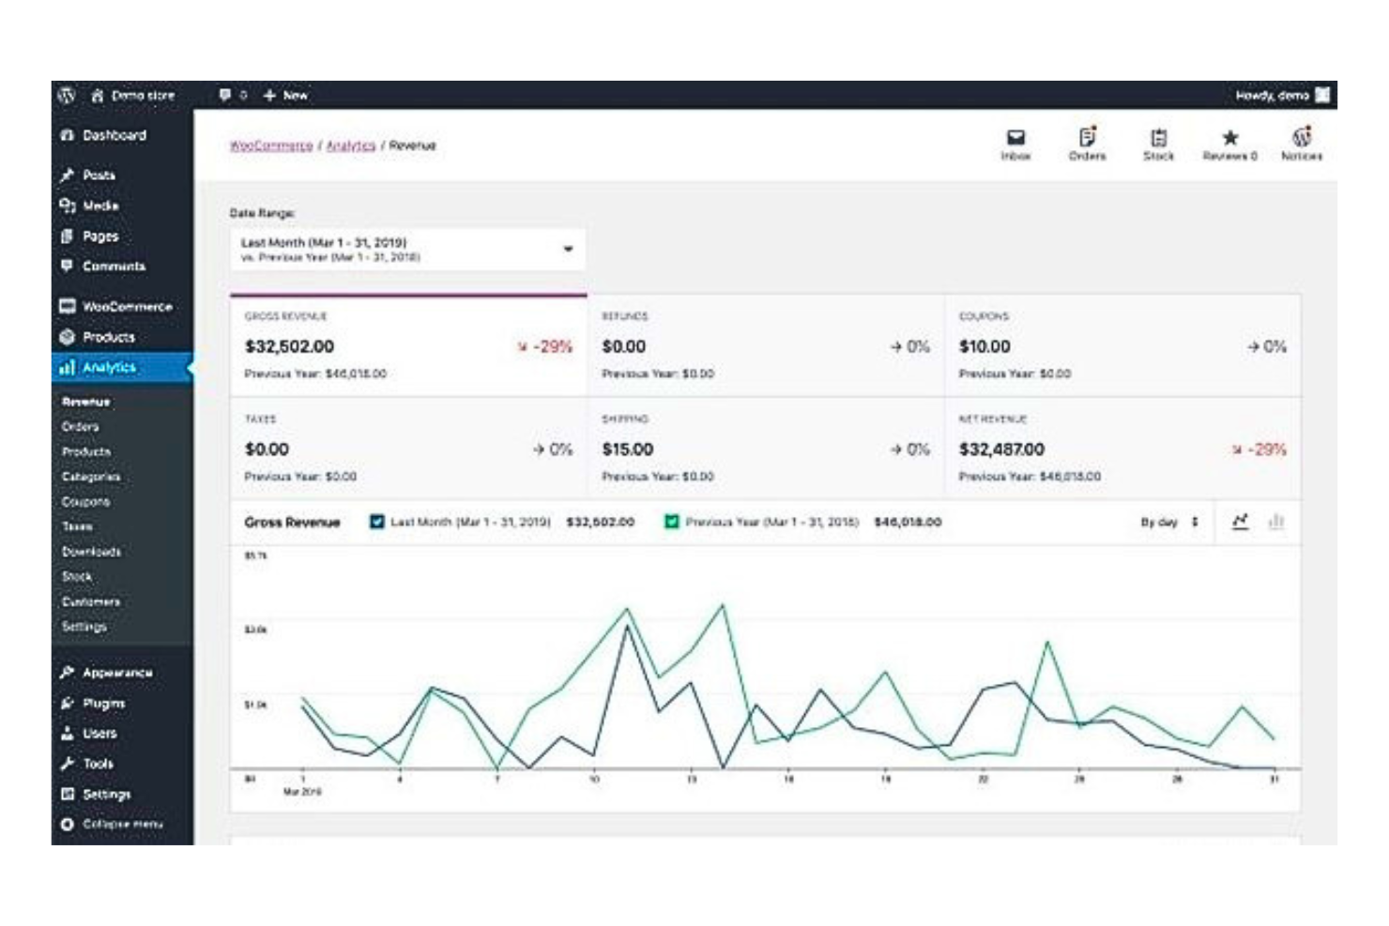Click the Analytics breadcrumb link
1389x926 pixels.
pos(351,145)
